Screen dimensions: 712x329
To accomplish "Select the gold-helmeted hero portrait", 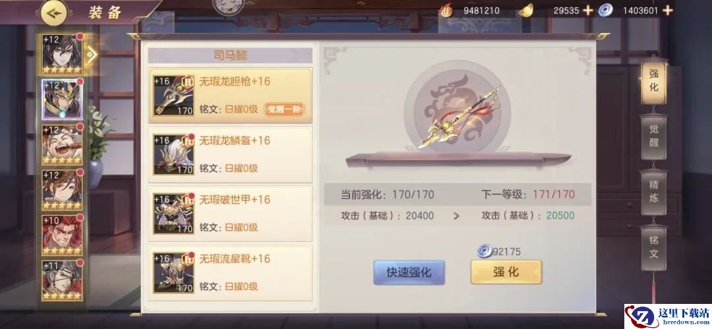I will (62, 100).
